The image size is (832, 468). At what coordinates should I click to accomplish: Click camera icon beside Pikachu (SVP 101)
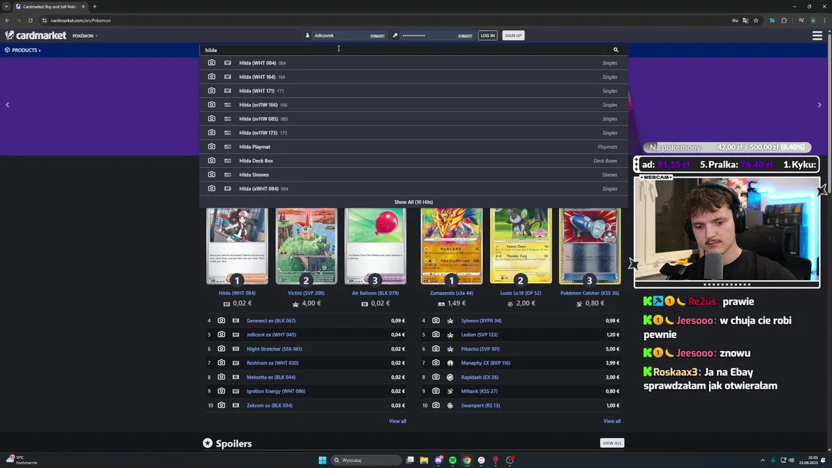(x=435, y=349)
